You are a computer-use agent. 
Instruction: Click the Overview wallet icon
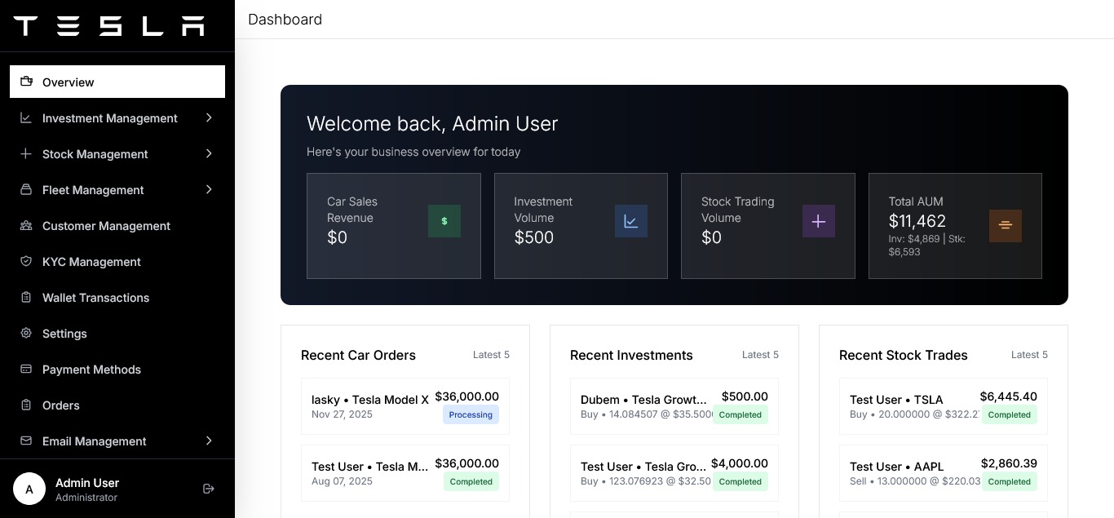pos(26,82)
